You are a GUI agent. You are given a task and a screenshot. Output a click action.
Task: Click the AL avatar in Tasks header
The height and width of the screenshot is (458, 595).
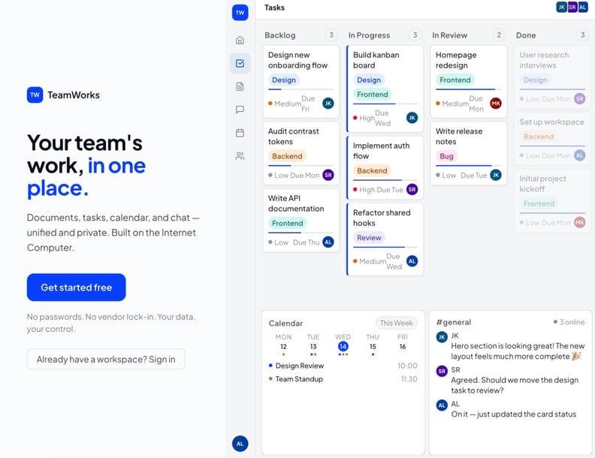coord(583,8)
